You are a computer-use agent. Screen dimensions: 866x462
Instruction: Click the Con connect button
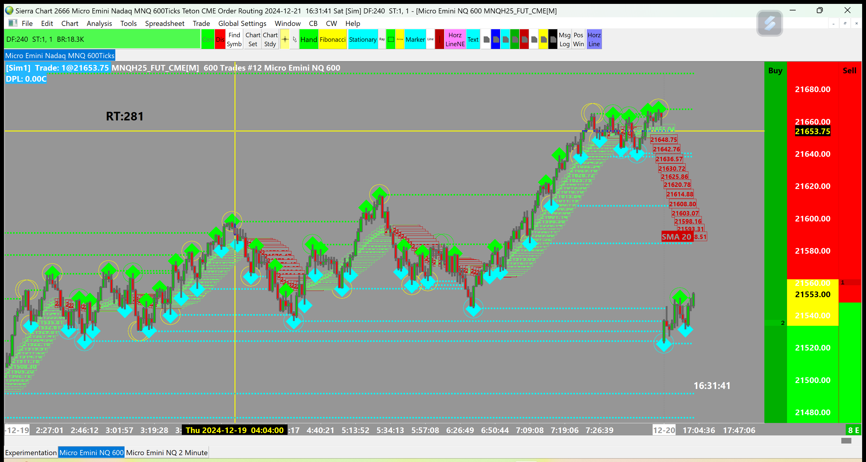208,39
